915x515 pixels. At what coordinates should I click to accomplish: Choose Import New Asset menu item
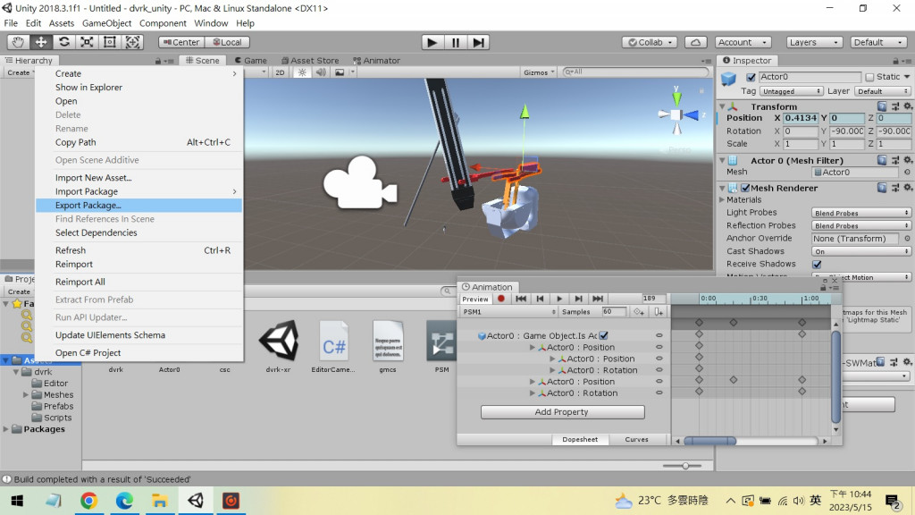139,178
